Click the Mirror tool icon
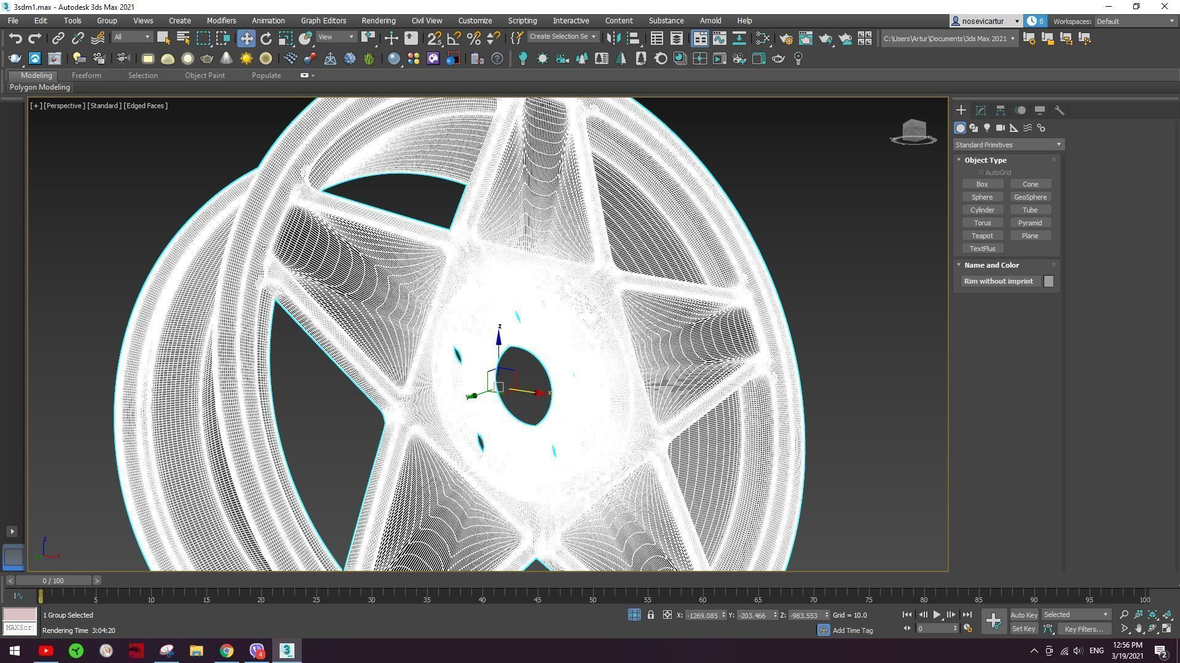The image size is (1180, 663). (613, 39)
